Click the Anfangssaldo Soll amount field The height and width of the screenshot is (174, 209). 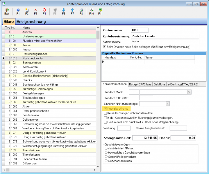pos(145,138)
